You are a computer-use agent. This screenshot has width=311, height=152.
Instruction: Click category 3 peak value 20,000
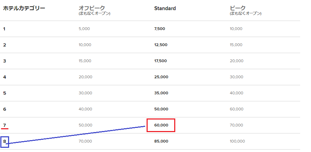(236, 61)
